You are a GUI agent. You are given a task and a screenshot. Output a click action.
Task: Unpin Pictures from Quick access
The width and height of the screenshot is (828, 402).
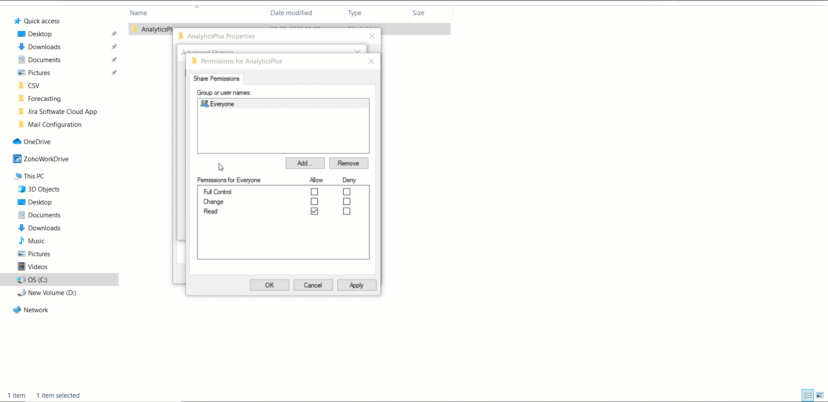pos(114,72)
